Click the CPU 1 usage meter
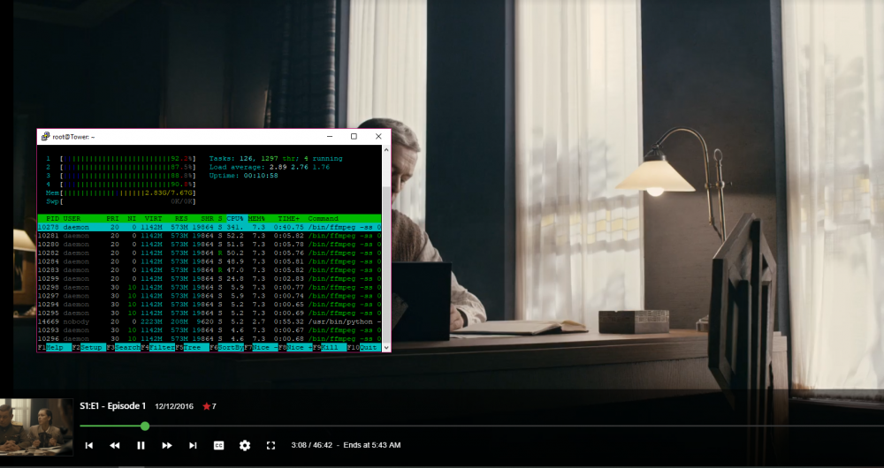This screenshot has width=884, height=468. pos(120,159)
